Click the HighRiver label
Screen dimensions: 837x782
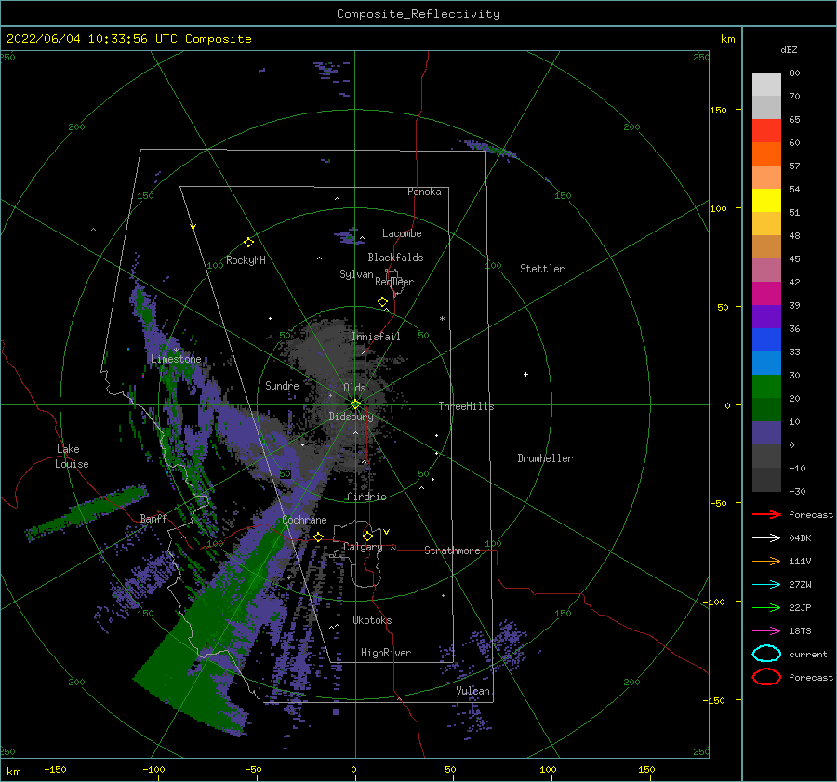tap(386, 653)
